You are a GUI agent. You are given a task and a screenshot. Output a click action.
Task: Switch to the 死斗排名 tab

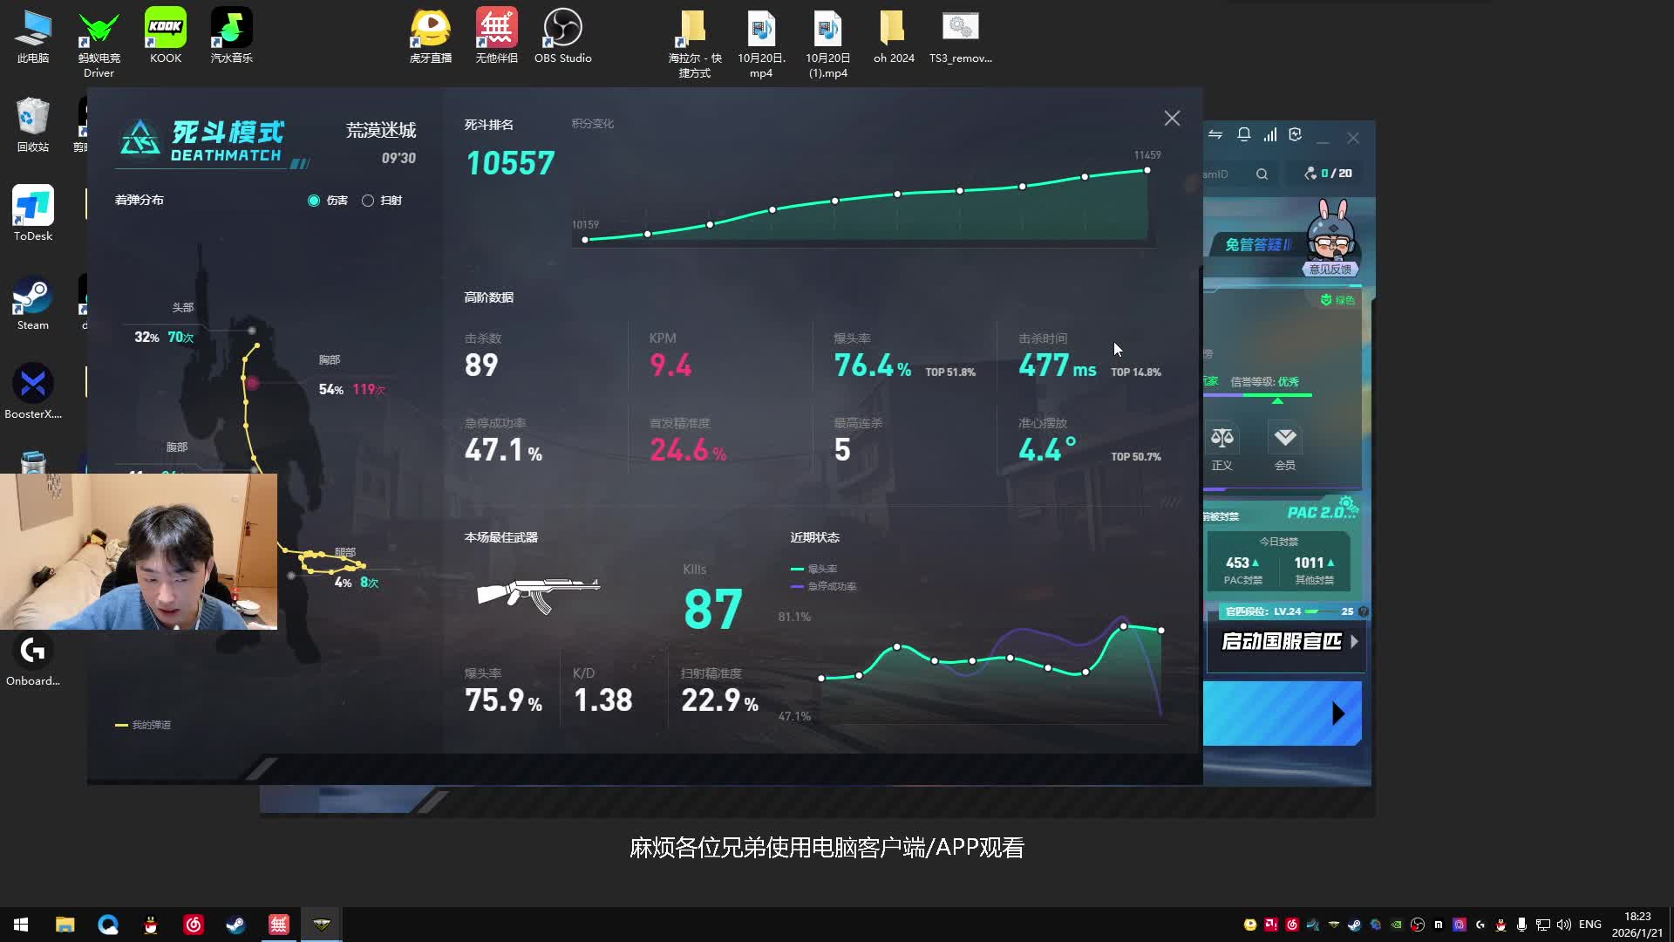point(488,125)
